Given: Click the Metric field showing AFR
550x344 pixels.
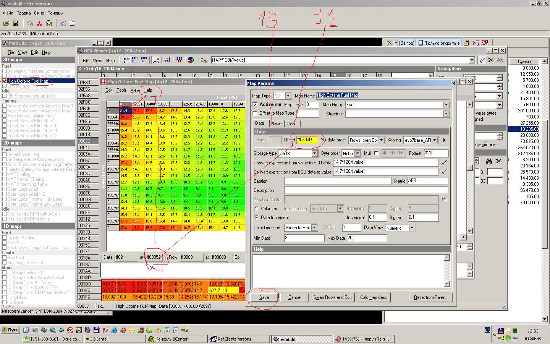Looking at the screenshot, I should coord(427,181).
